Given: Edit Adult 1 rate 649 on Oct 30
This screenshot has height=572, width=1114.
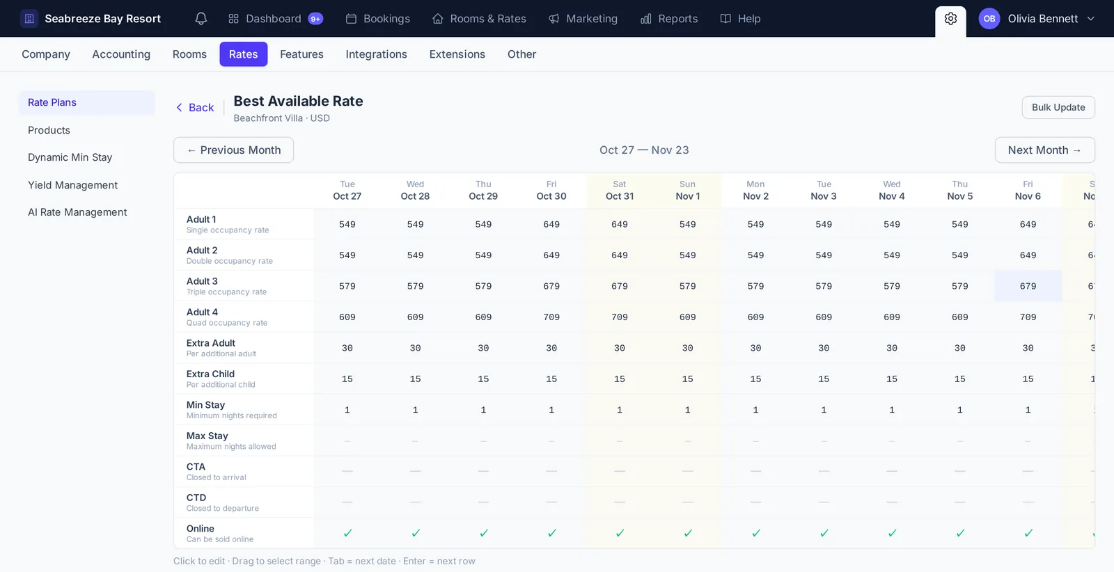Looking at the screenshot, I should (551, 224).
